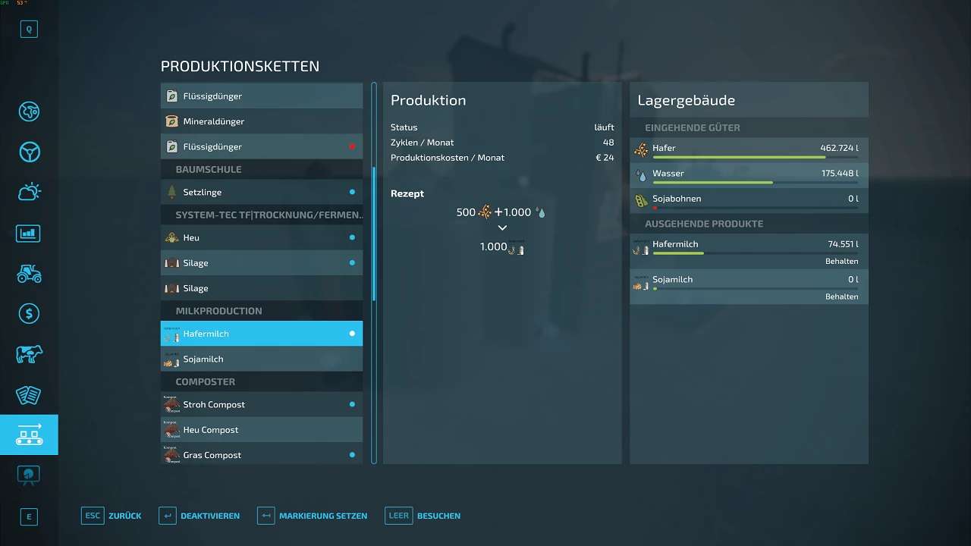Open the world map icon in sidebar
Screen dimensions: 971x546
point(29,111)
